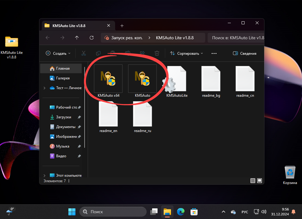Open the KMSAutoLite configuration file
This screenshot has height=219, width=302.
coord(176,78)
